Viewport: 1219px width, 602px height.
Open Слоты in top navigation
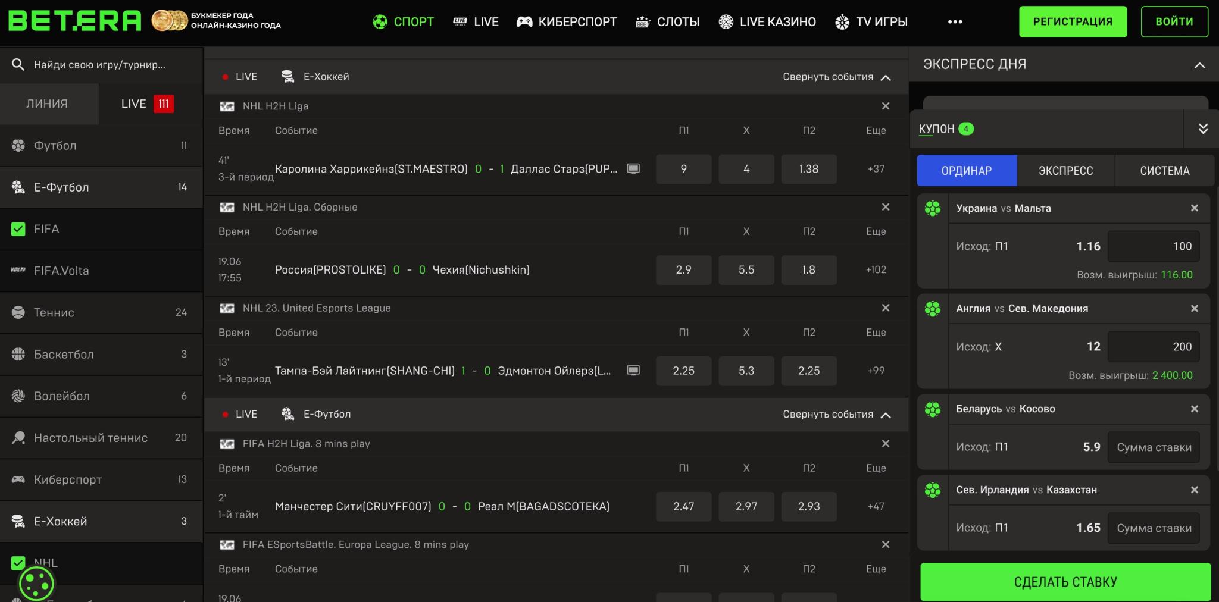[x=667, y=22]
